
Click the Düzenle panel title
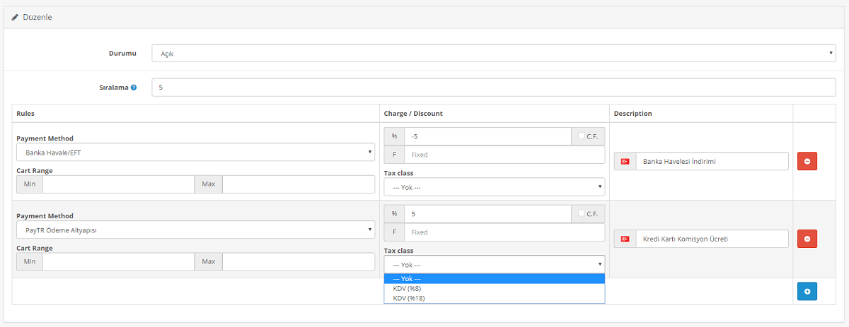(37, 17)
